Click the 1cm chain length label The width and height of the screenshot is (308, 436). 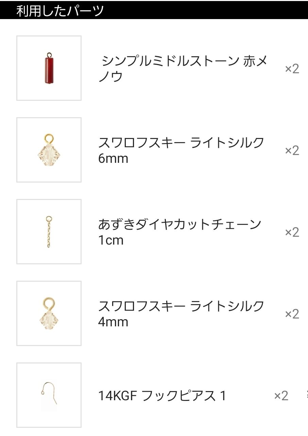pos(110,240)
